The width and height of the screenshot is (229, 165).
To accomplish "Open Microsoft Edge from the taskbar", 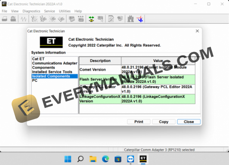I will [x=106, y=159].
